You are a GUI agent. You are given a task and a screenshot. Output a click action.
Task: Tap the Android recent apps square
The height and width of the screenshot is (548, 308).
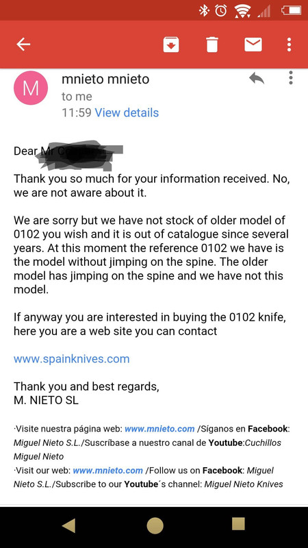tap(238, 524)
